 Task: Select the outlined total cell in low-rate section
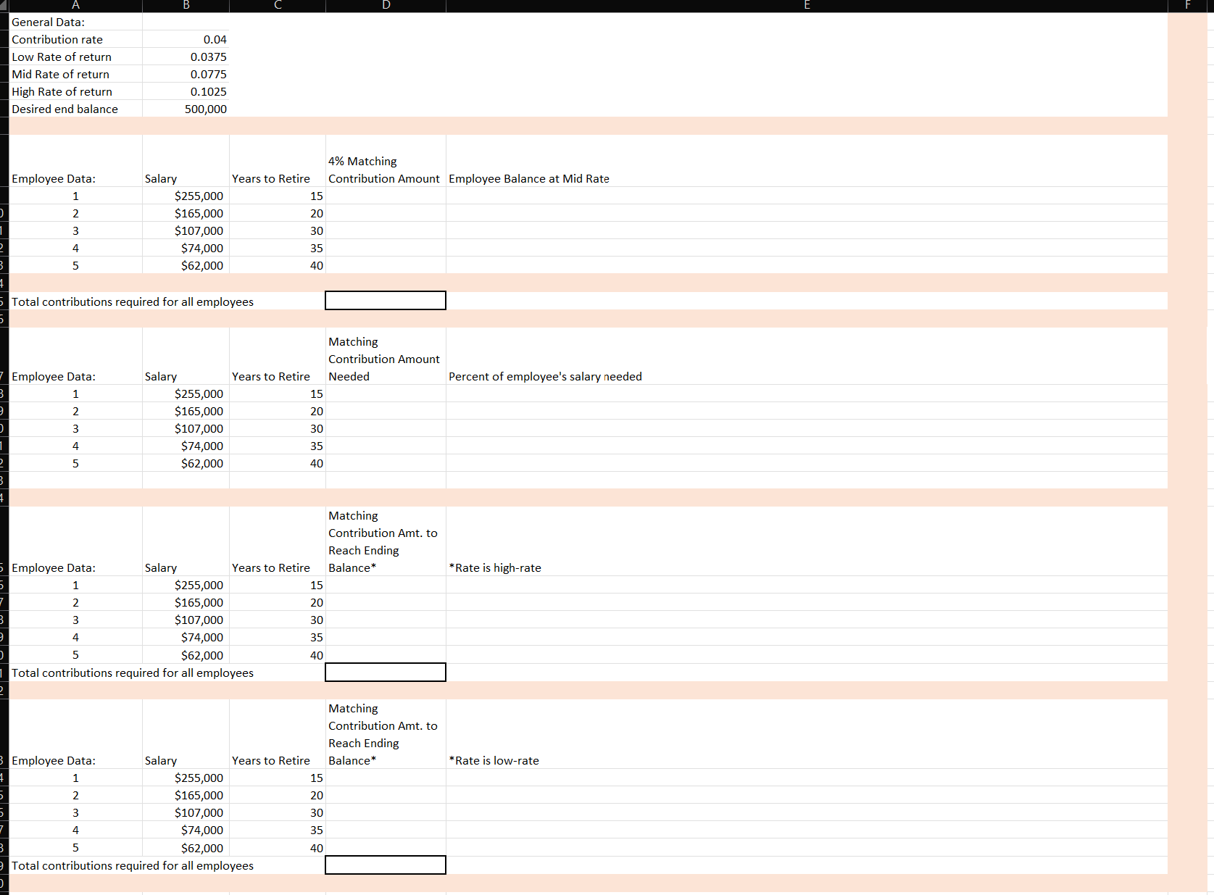(x=386, y=865)
